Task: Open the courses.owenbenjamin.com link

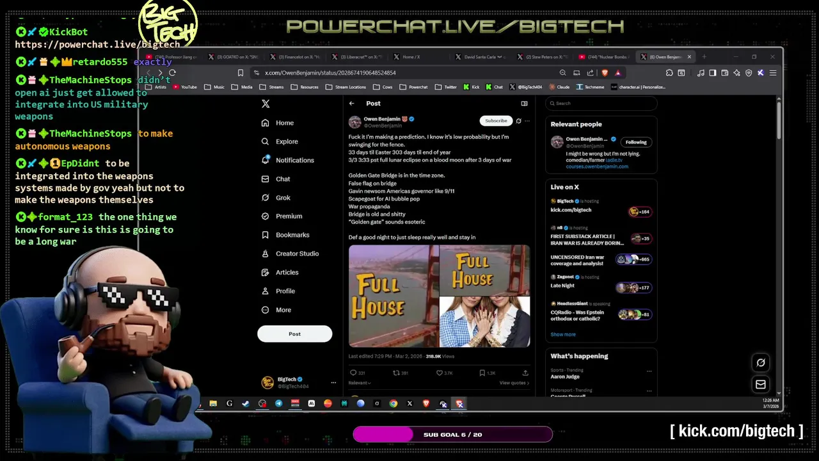Action: (x=597, y=166)
